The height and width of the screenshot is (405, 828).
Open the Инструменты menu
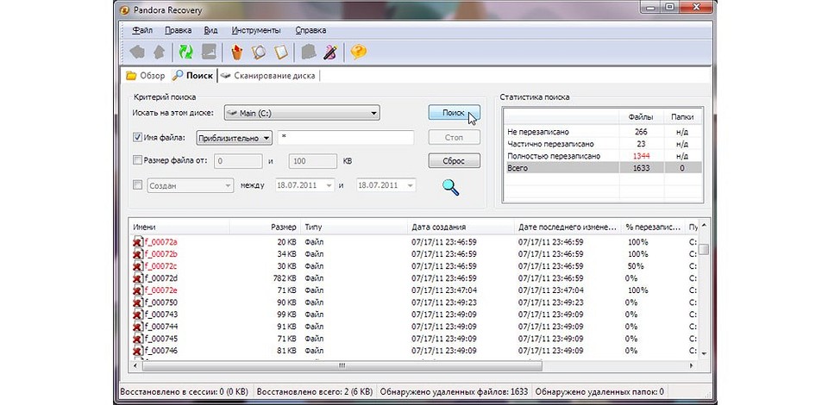(x=256, y=30)
